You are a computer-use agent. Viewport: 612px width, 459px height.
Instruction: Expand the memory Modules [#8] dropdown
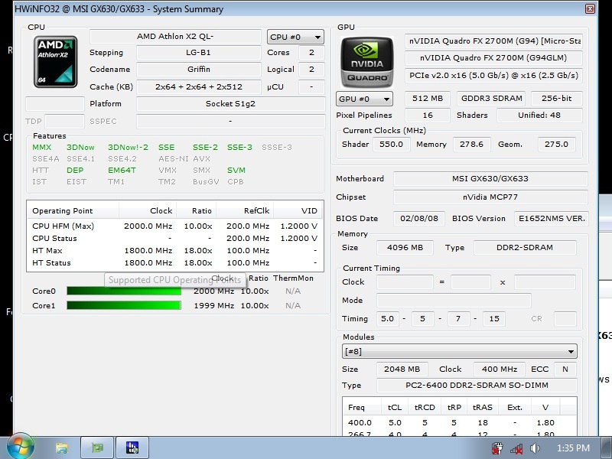tap(460, 351)
